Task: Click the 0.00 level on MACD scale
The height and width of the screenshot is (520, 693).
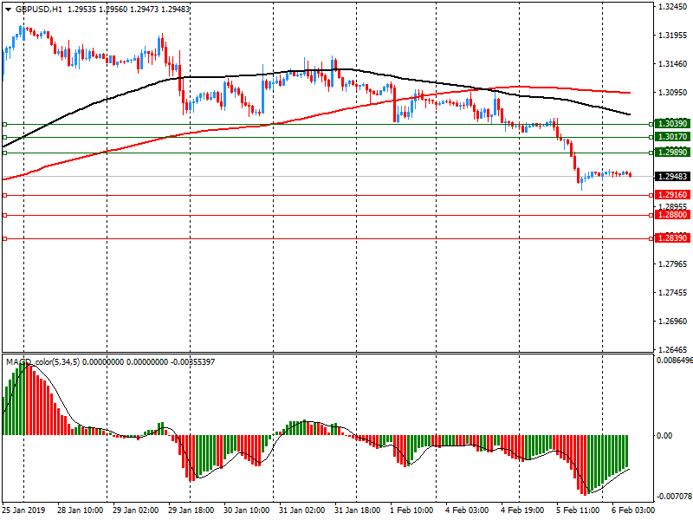Action: click(665, 436)
